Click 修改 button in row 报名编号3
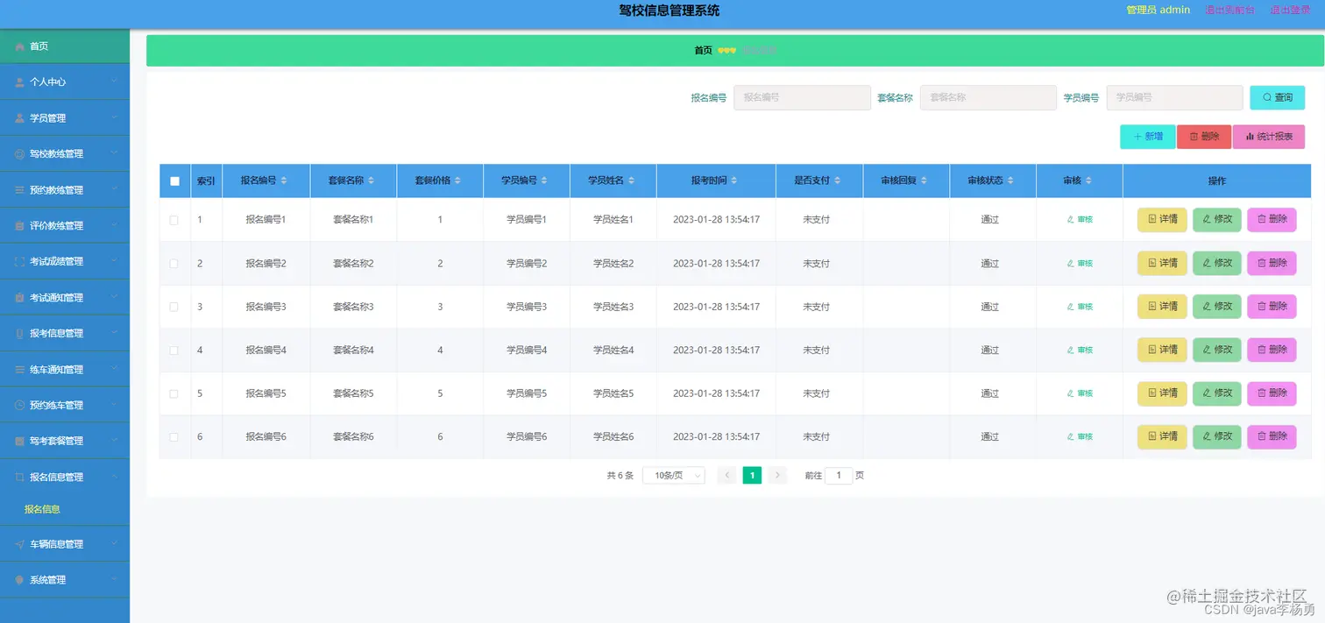The image size is (1325, 623). (x=1217, y=307)
